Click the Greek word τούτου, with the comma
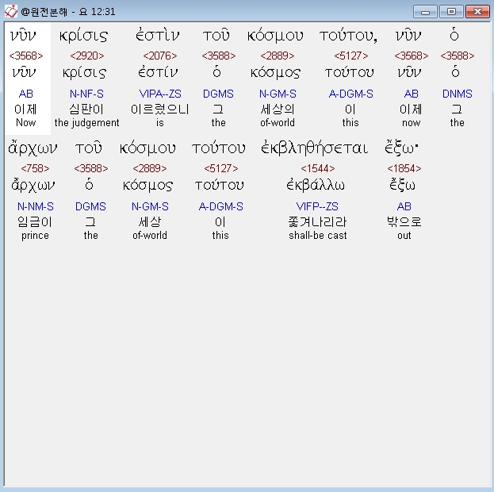 point(348,36)
